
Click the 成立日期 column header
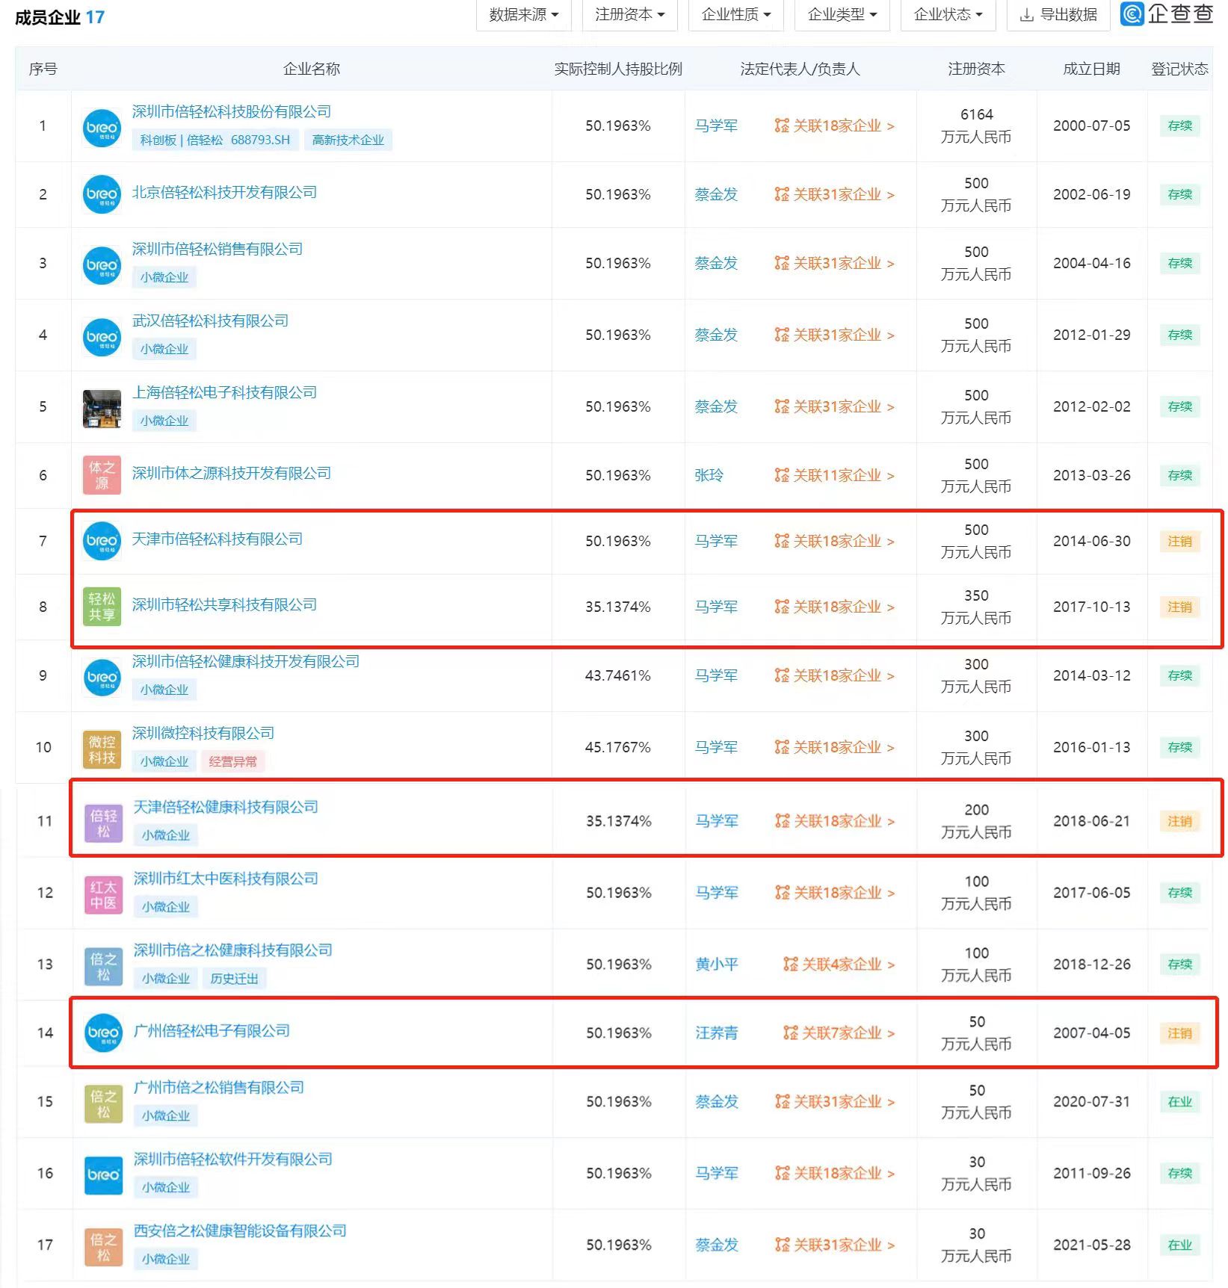(x=1091, y=69)
